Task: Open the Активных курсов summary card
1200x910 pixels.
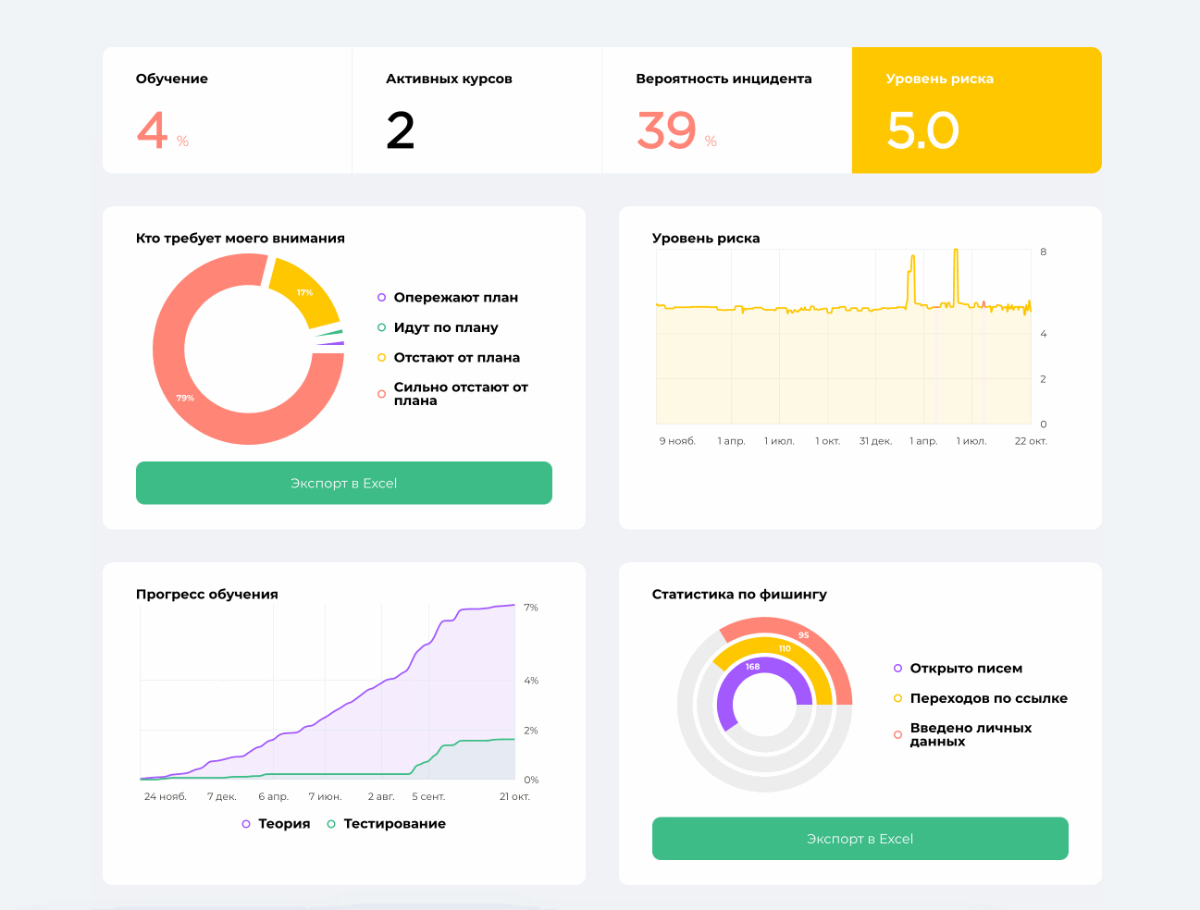Action: (x=477, y=110)
